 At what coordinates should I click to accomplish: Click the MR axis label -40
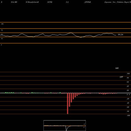(128, 103)
